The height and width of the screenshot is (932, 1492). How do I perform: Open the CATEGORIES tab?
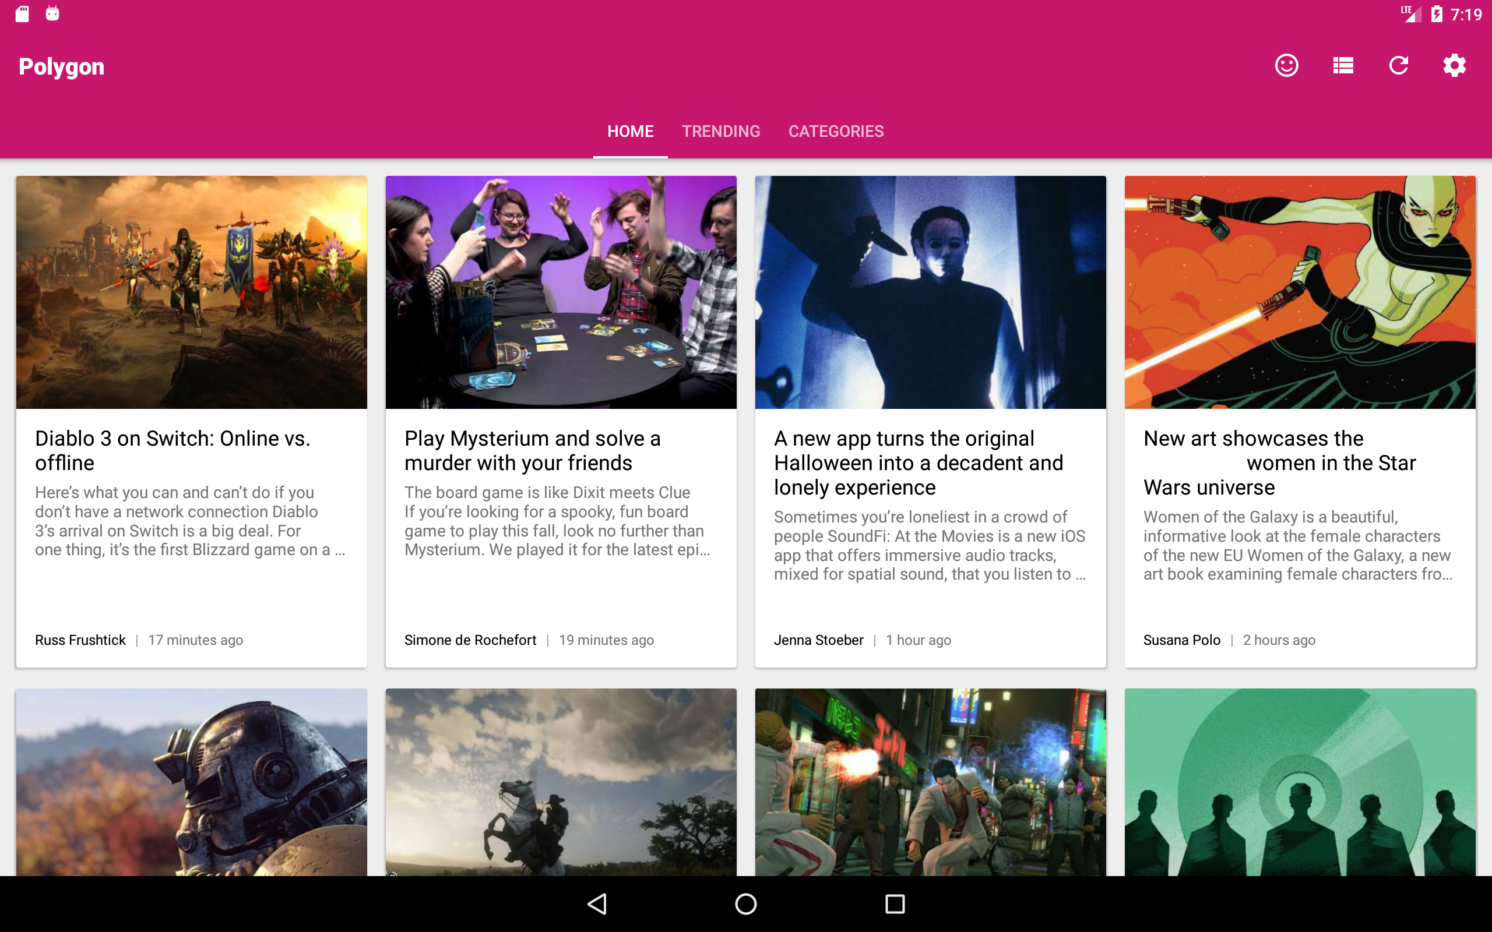coord(836,130)
